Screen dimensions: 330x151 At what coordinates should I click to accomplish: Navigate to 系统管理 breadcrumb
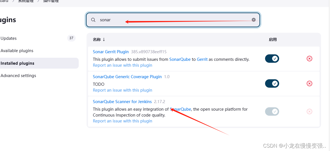click(x=26, y=1)
